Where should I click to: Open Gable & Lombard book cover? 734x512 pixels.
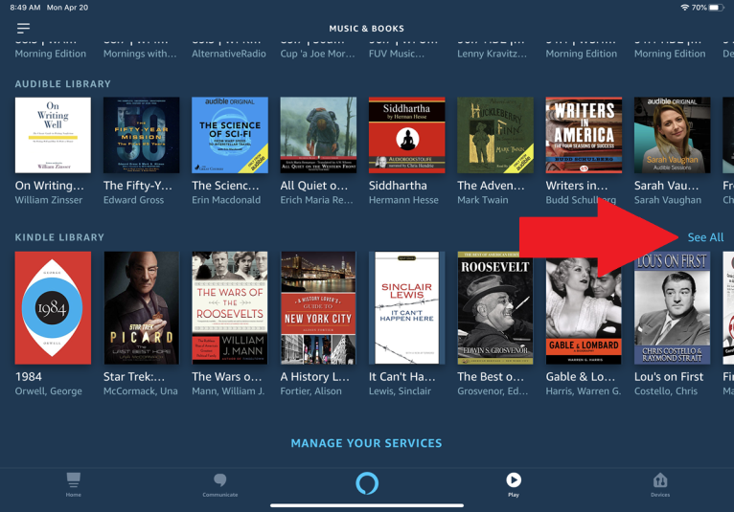click(x=584, y=308)
